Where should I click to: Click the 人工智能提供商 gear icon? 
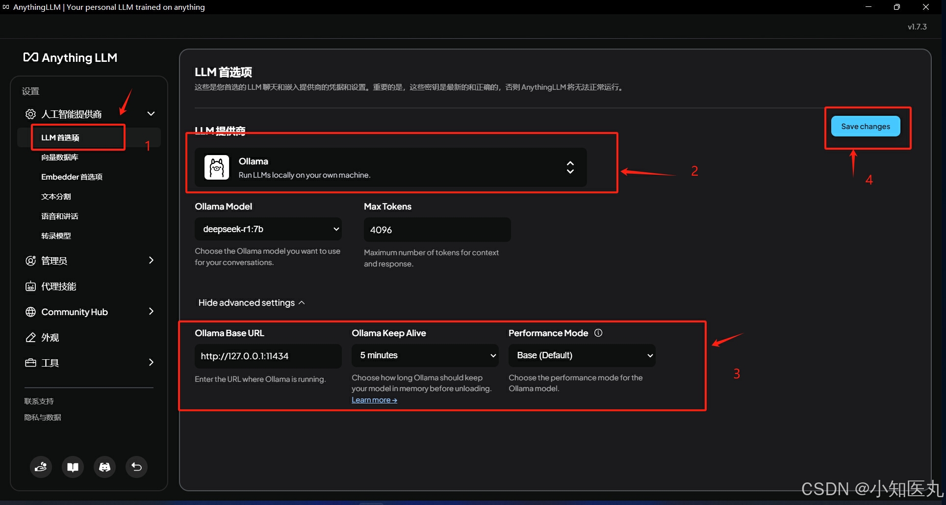[x=30, y=113]
